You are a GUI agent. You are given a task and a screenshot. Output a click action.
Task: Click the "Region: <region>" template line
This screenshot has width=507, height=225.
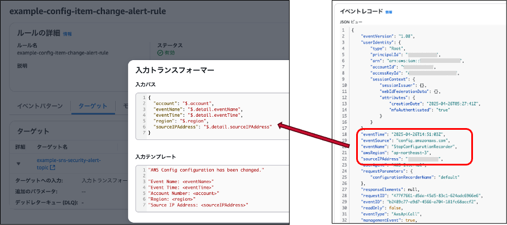pyautogui.click(x=172, y=199)
